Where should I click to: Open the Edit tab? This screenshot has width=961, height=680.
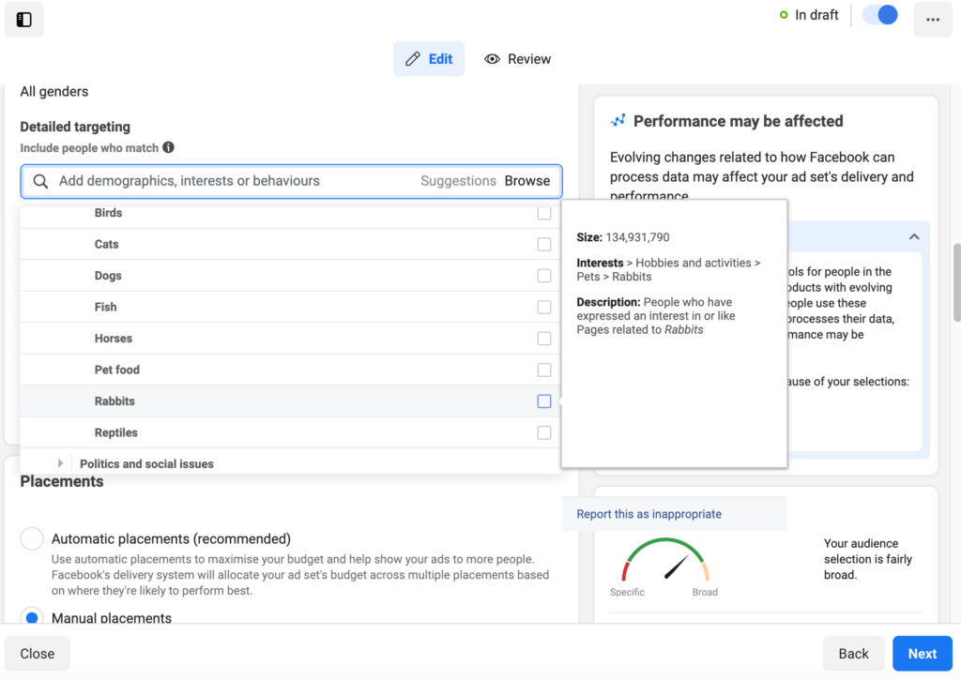coord(429,59)
